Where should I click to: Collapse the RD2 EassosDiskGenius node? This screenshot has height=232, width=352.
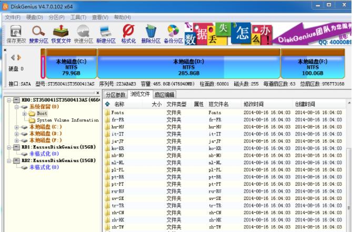[x=9, y=160]
